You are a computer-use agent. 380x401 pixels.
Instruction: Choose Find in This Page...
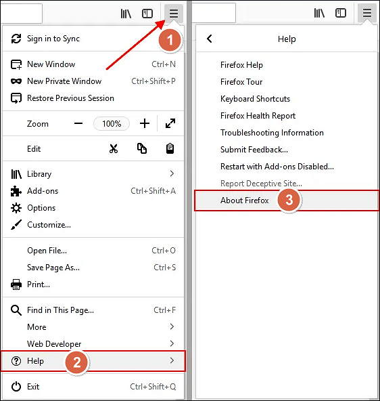point(93,310)
